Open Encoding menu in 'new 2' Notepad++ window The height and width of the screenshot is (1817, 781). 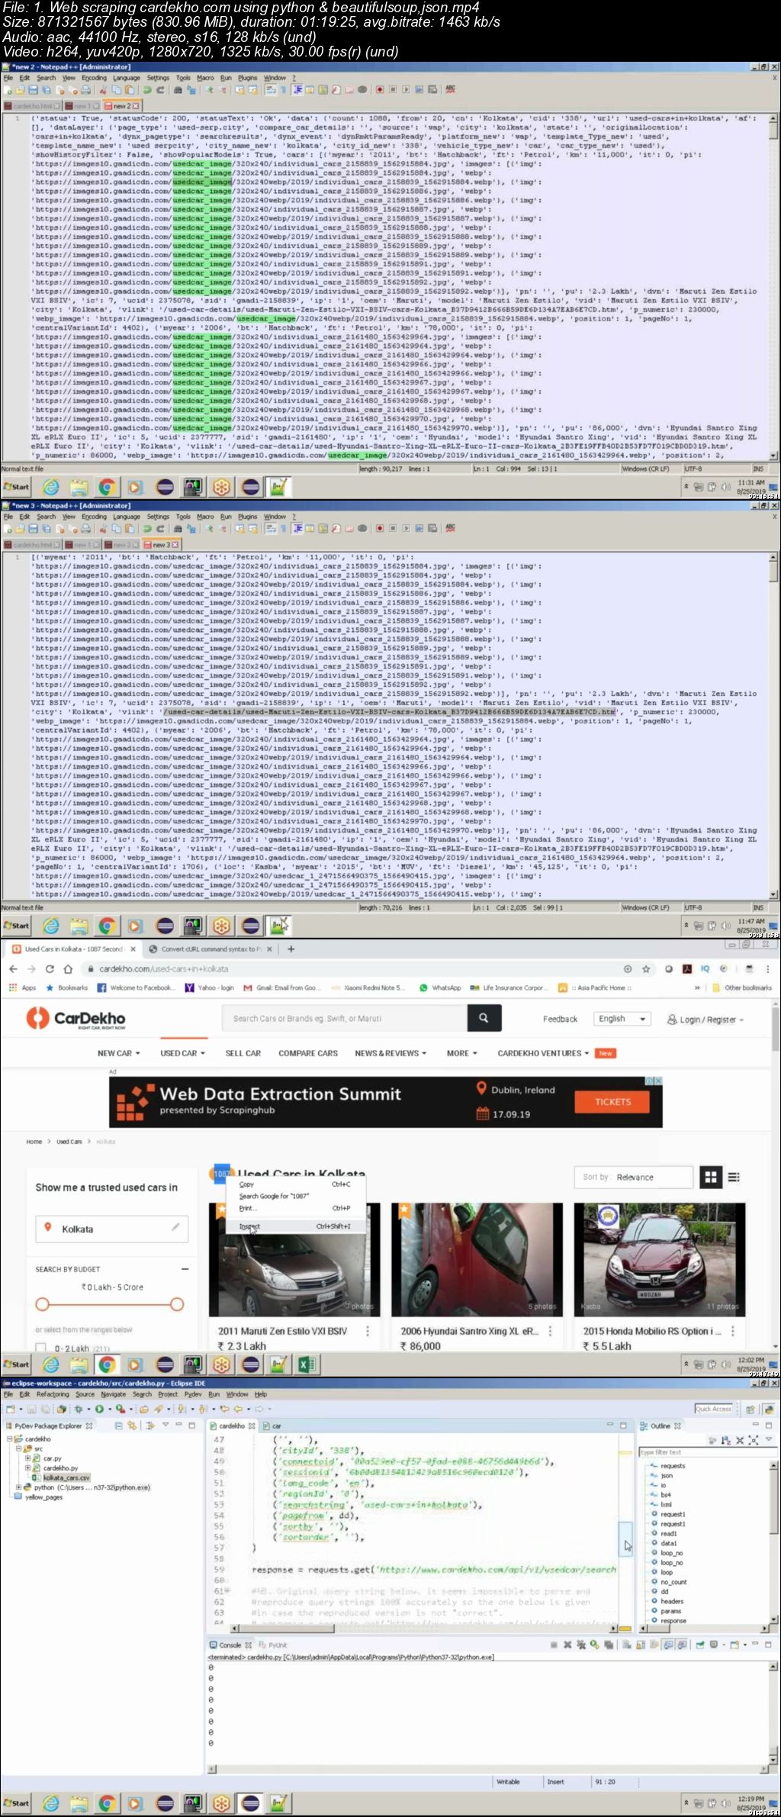coord(94,78)
